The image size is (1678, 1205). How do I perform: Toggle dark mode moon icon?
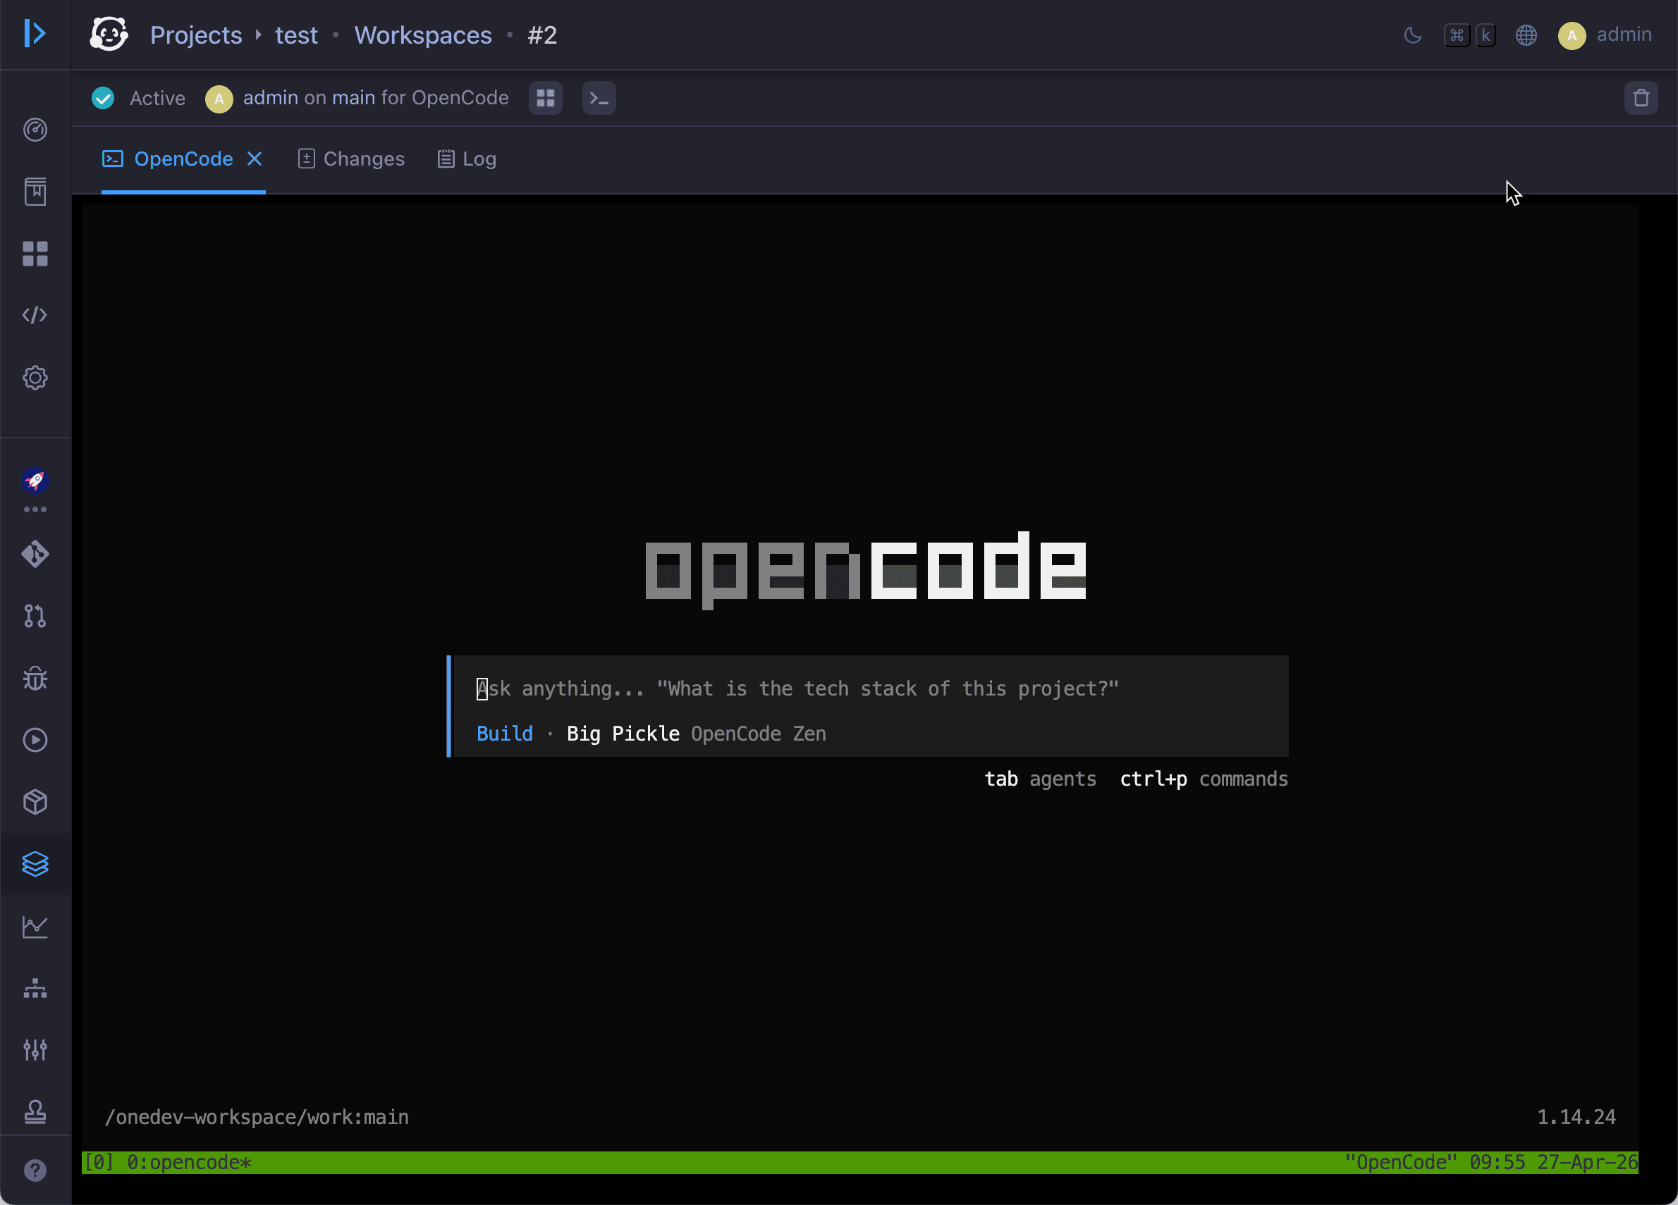click(x=1412, y=35)
